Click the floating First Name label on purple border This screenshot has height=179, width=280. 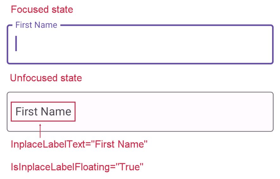(x=36, y=25)
